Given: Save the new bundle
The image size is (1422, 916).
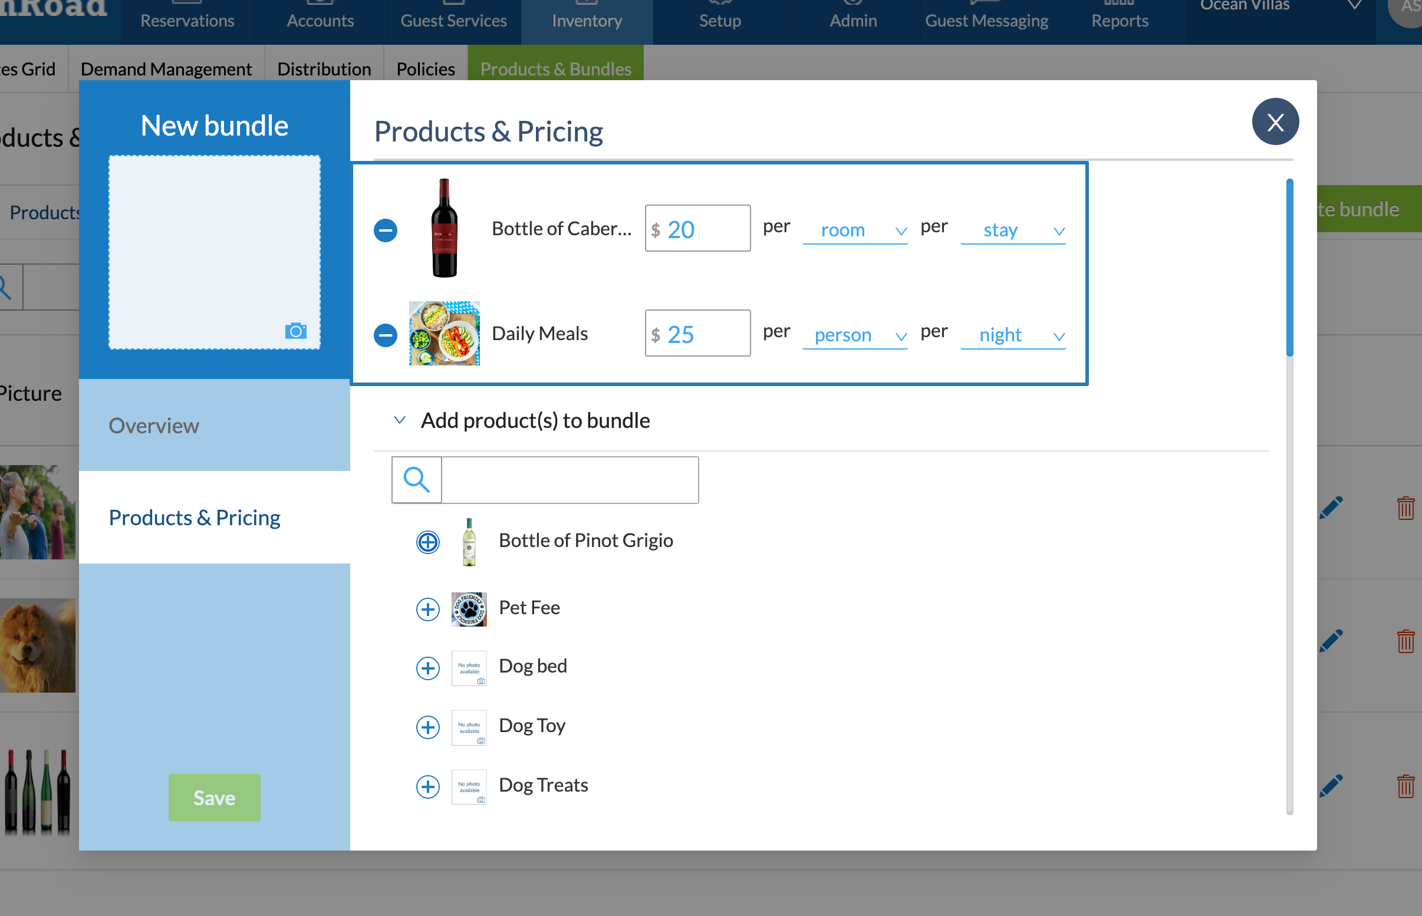Looking at the screenshot, I should (x=214, y=798).
